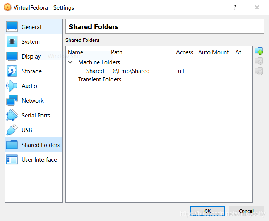Select the Serial Ports connector icon
The width and height of the screenshot is (269, 221).
click(12, 115)
